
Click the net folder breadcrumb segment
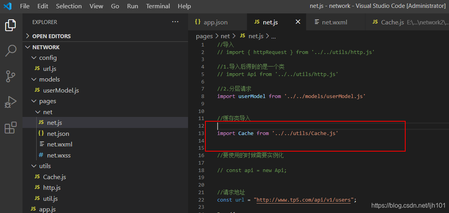pos(225,36)
